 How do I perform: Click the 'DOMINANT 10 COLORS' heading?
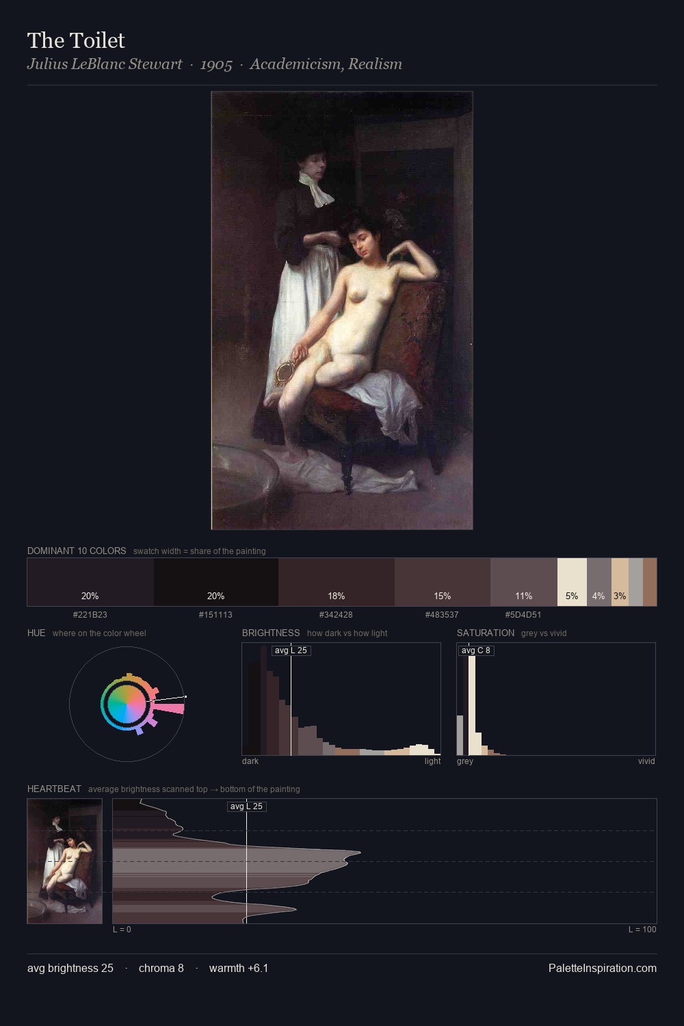point(77,551)
